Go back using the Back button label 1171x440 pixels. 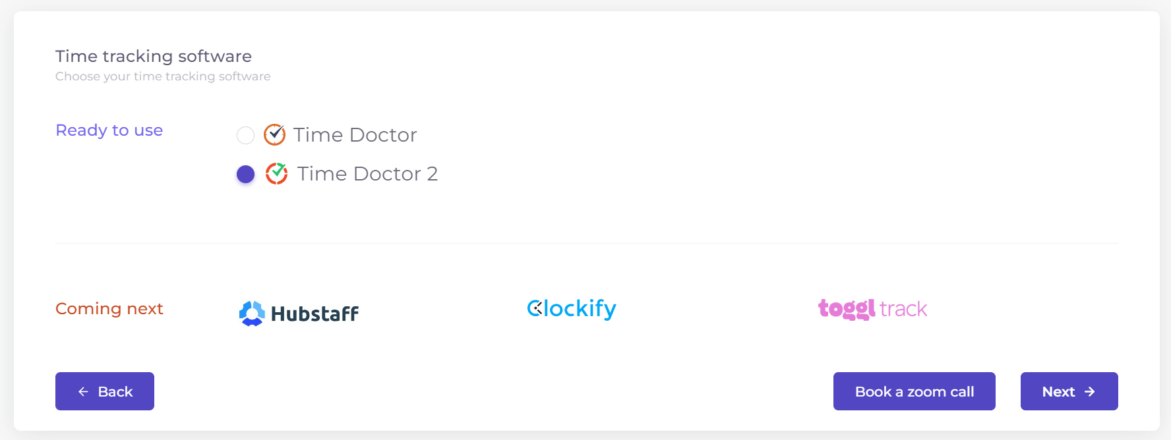click(115, 392)
